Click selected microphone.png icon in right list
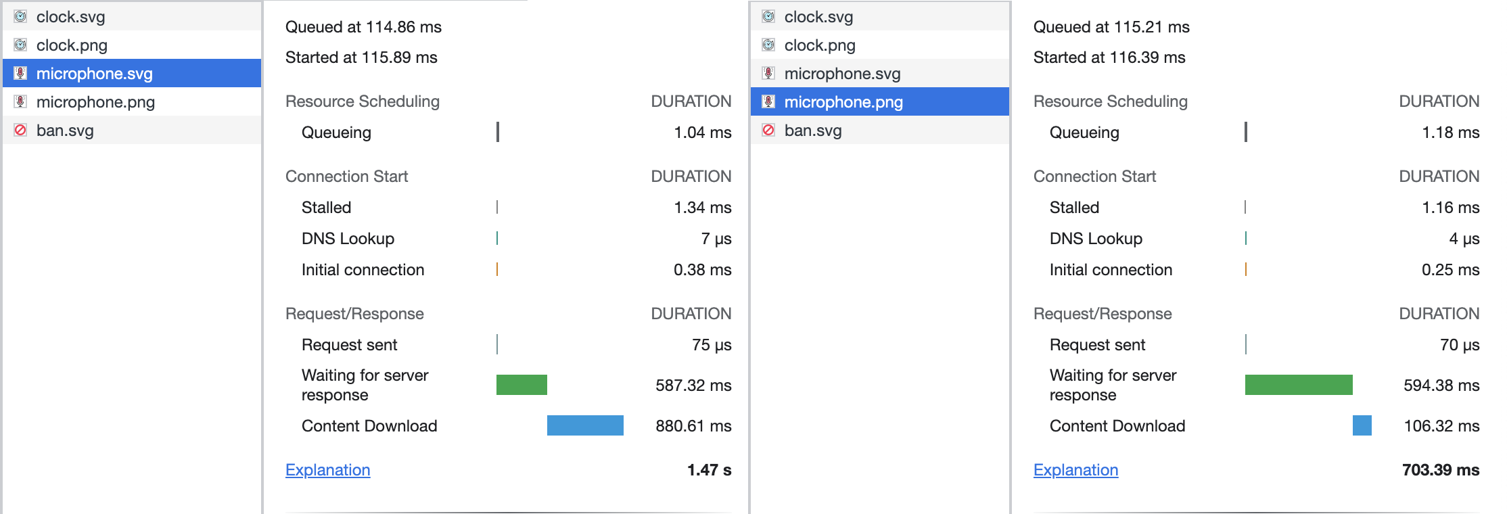 (x=768, y=101)
